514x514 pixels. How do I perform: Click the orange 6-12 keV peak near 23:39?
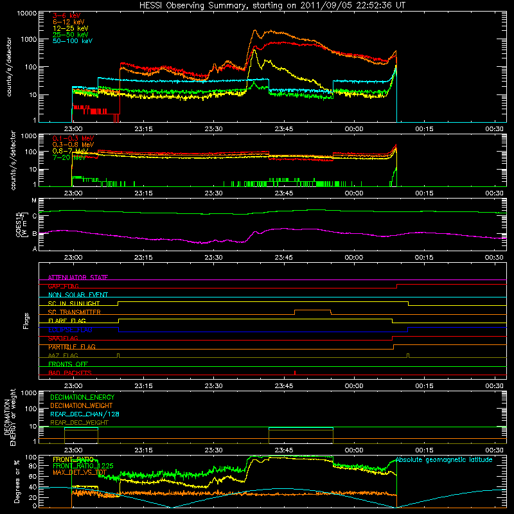coord(255,30)
